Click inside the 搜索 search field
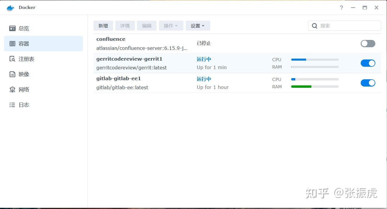The height and width of the screenshot is (209, 387). pyautogui.click(x=345, y=26)
